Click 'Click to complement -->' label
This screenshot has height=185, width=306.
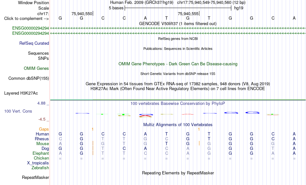(26, 19)
